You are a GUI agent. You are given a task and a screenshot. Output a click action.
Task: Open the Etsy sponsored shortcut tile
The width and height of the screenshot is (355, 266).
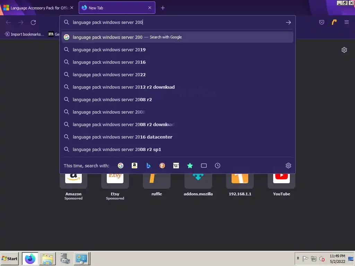[115, 187]
